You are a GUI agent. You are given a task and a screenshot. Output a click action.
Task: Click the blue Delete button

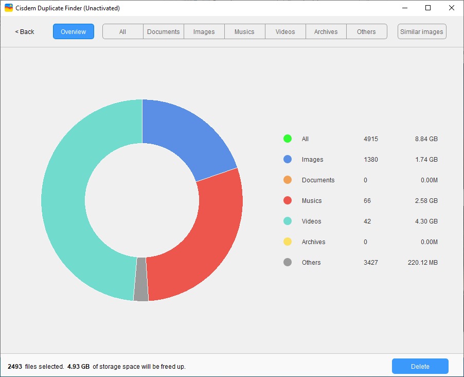click(420, 366)
